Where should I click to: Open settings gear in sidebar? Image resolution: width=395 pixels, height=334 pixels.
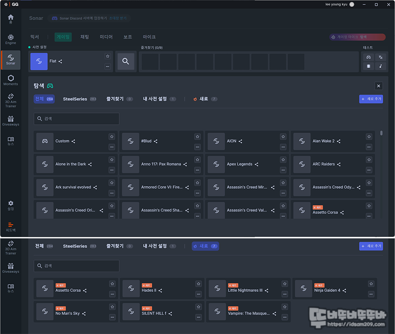coord(11,205)
